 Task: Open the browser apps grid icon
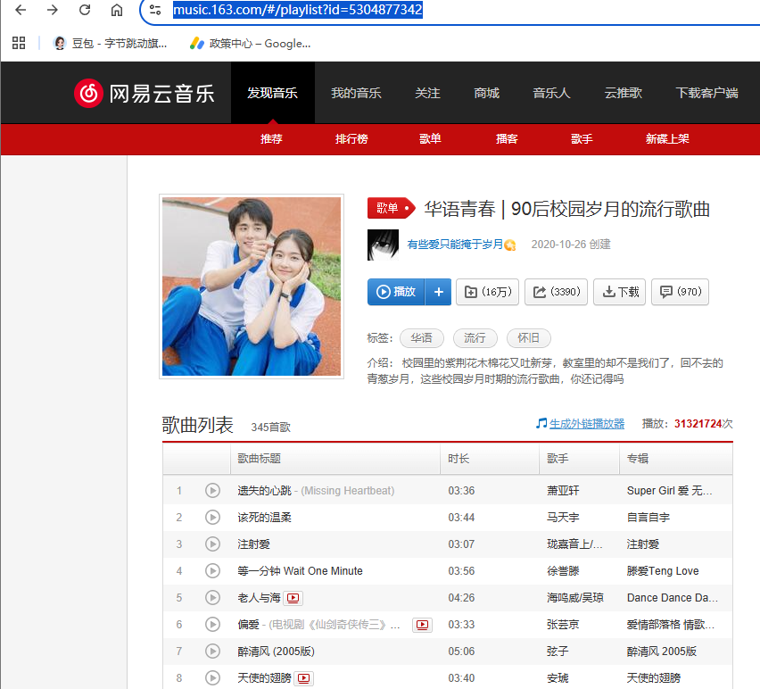[x=19, y=43]
